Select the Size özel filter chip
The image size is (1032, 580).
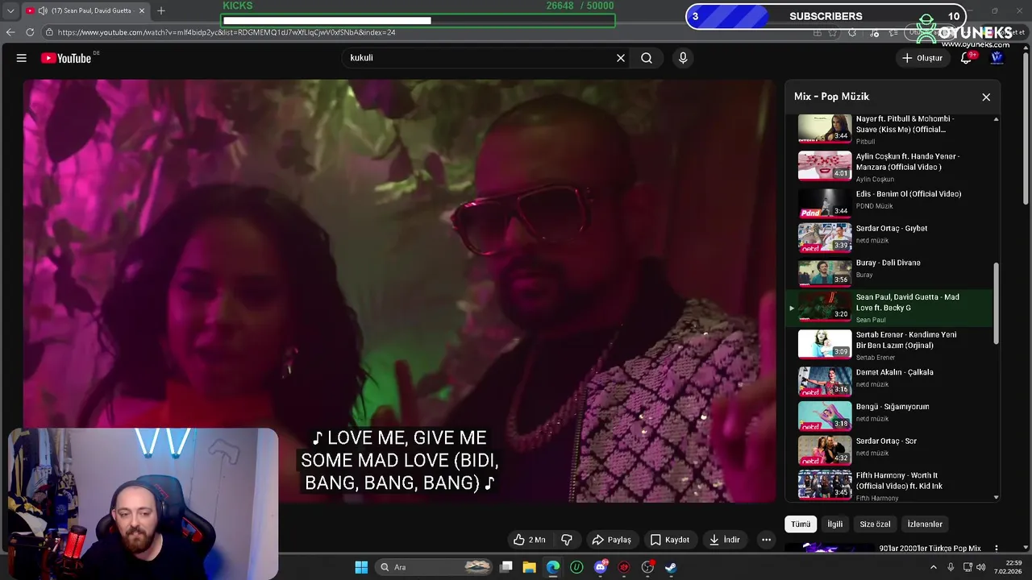[875, 524]
